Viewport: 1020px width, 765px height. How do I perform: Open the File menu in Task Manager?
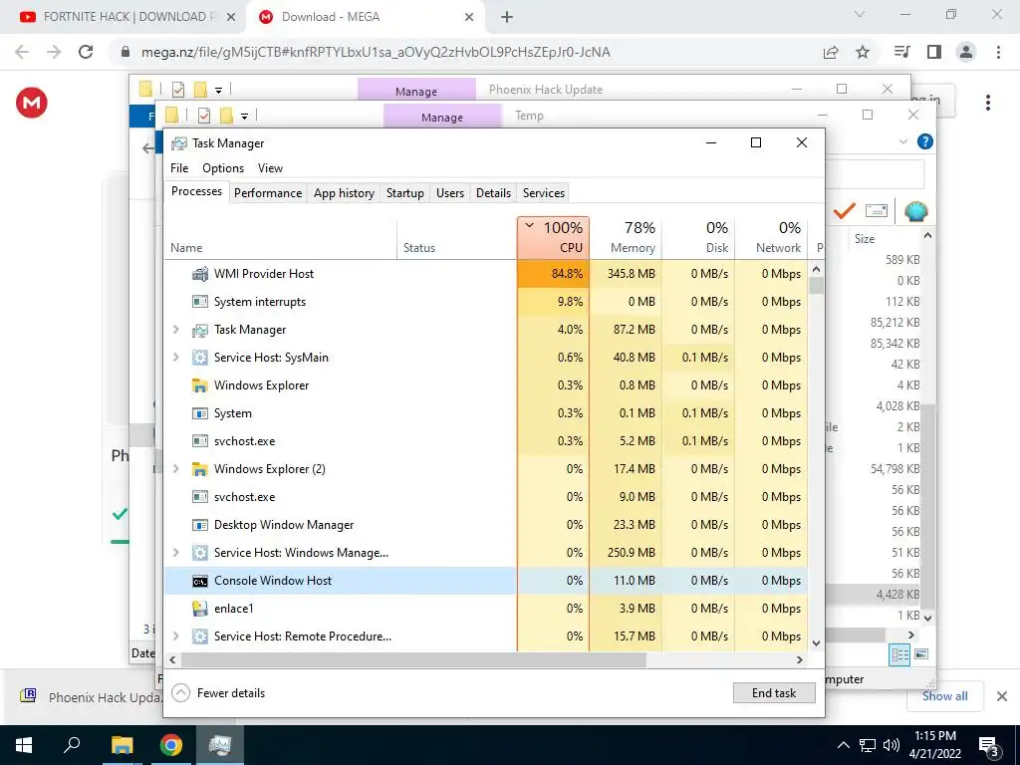(x=179, y=167)
